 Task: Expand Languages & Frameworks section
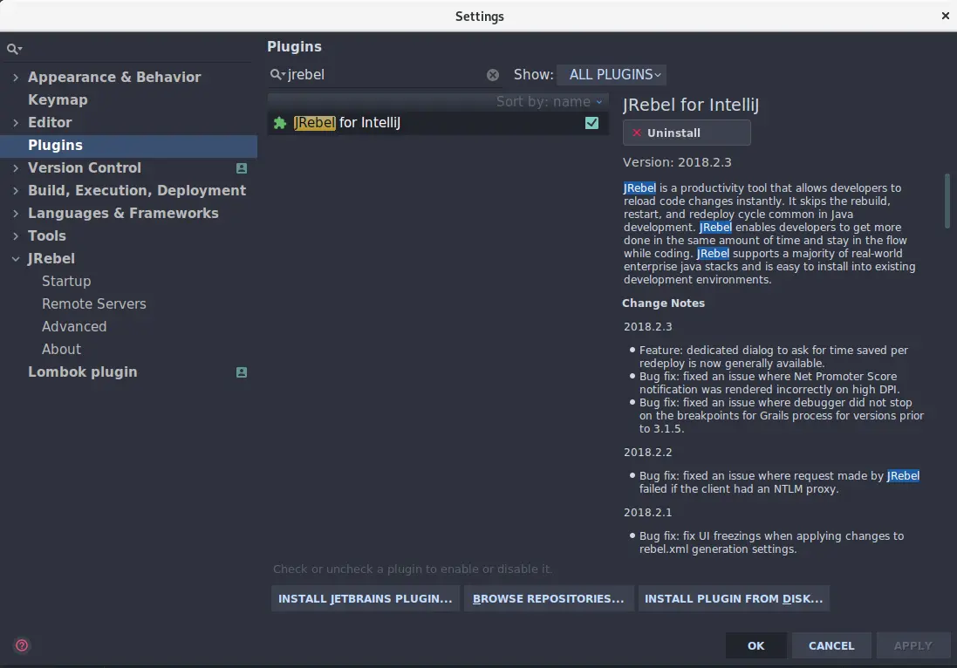pos(16,214)
